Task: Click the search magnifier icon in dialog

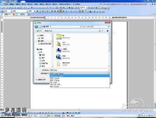Action: click(x=109, y=27)
